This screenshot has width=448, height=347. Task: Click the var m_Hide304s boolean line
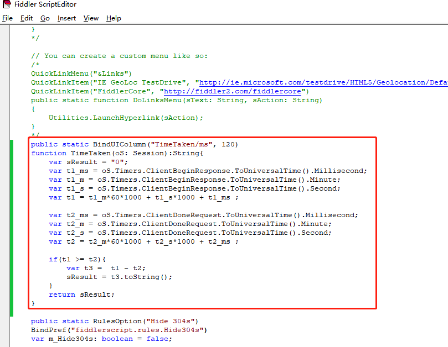click(101, 339)
